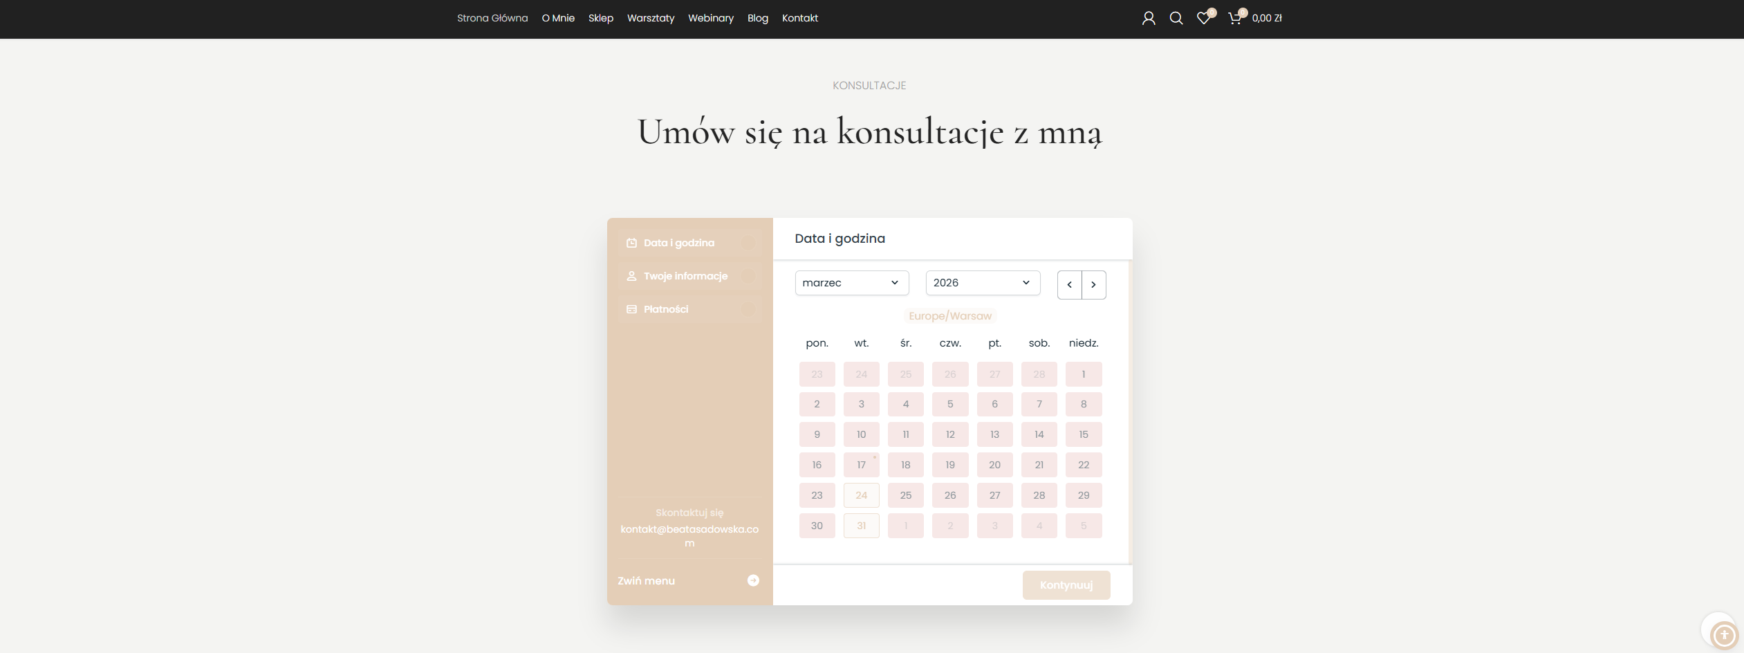Image resolution: width=1744 pixels, height=653 pixels.
Task: Navigate to the Blog page
Action: point(757,19)
